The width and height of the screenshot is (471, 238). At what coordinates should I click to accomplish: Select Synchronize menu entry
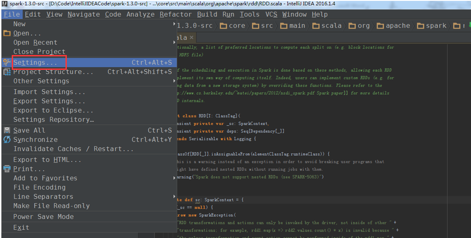point(89,139)
